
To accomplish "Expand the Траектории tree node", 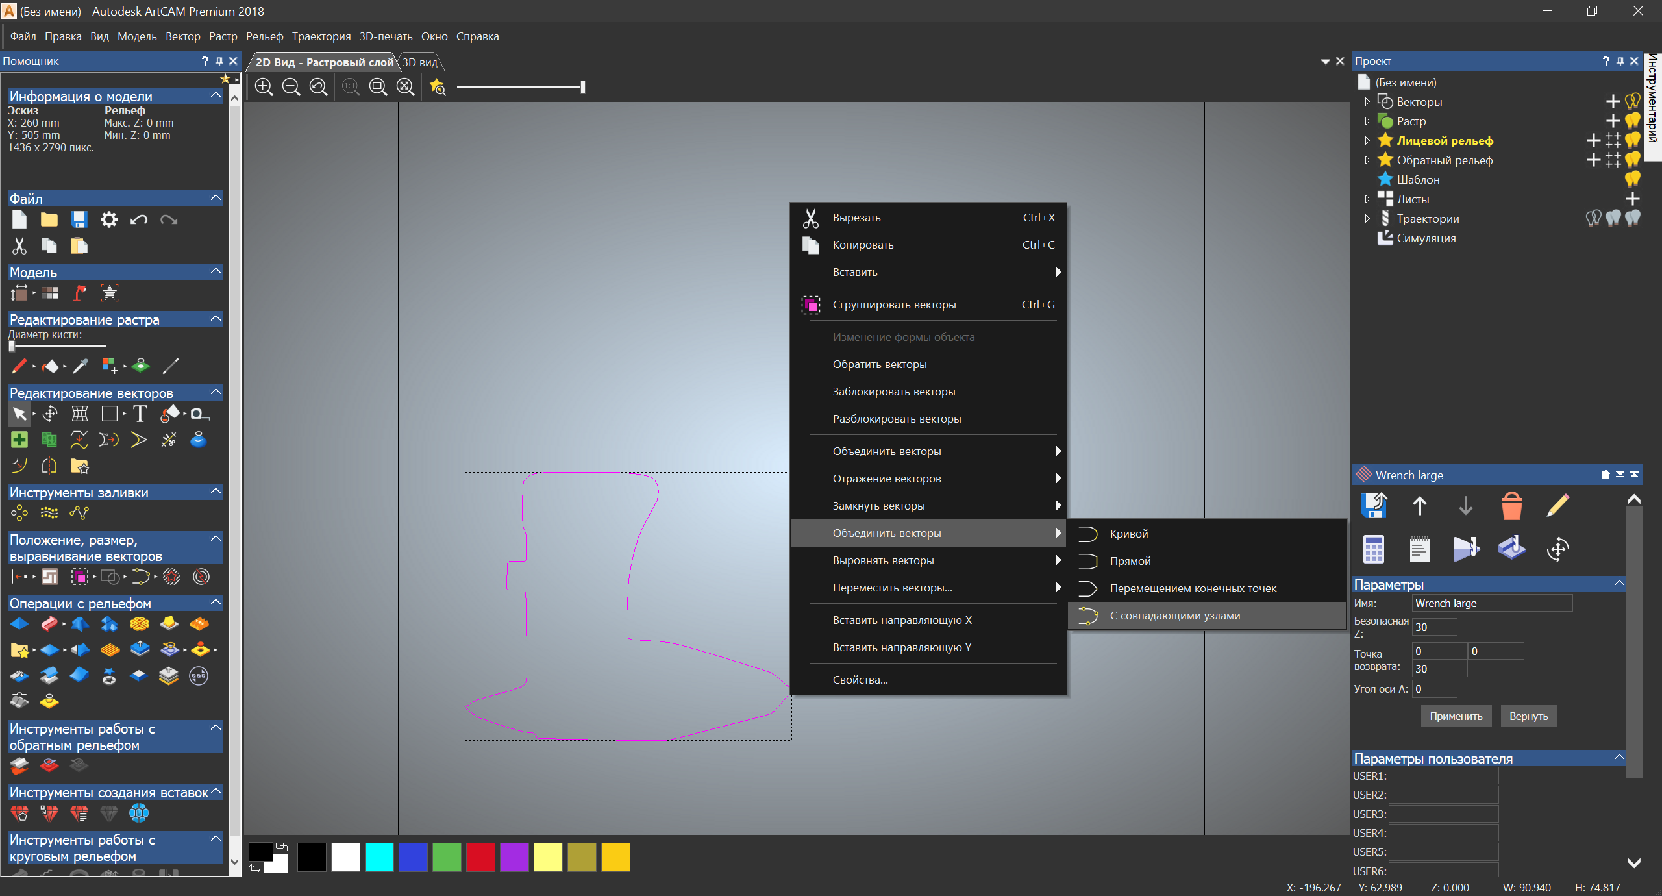I will coord(1367,219).
